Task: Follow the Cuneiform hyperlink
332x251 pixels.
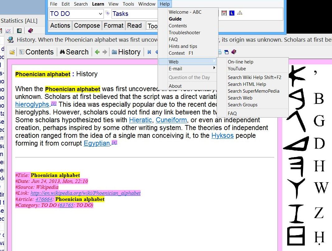Action: click(171, 120)
